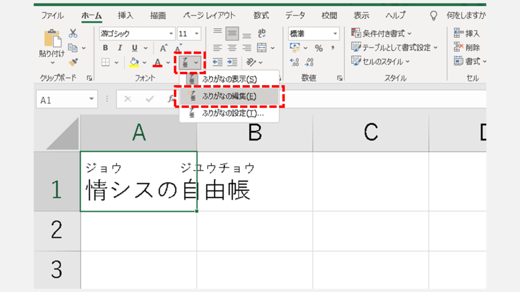Screen dimensions: 520x292
Task: Toggle Italic formatting
Action: 120,48
